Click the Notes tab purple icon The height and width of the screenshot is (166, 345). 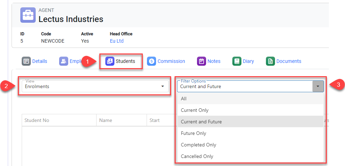click(202, 61)
